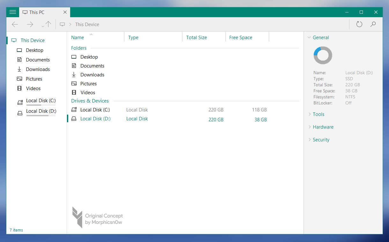
Task: Expand the Tools section
Action: (318, 114)
